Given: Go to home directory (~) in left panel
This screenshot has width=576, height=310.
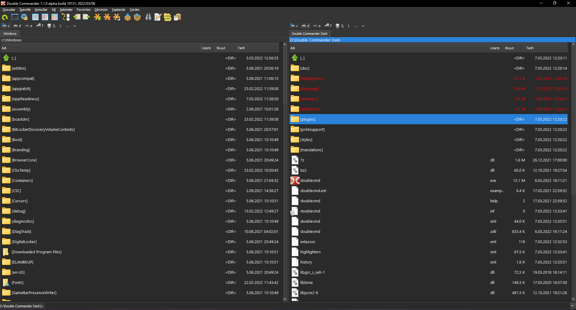Looking at the screenshot, I should tap(75, 26).
